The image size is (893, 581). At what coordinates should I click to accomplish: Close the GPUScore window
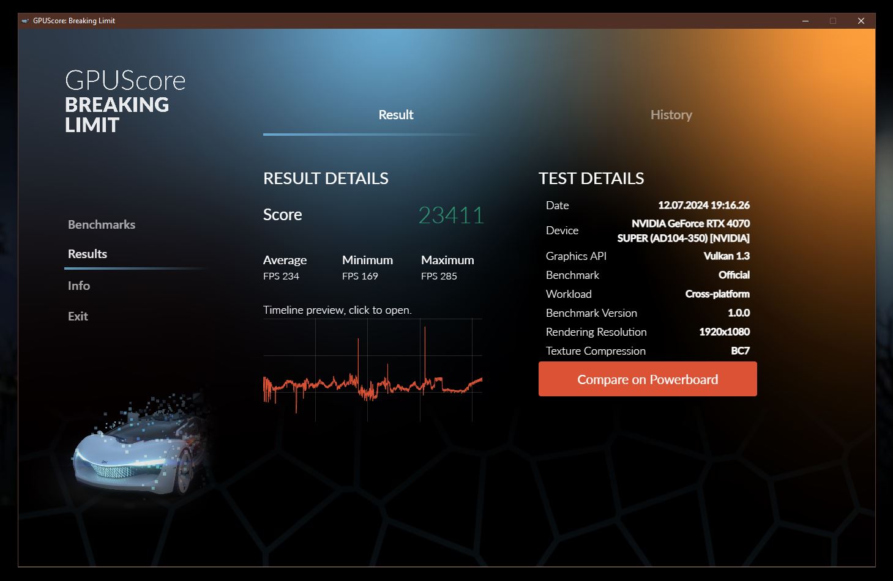[861, 21]
